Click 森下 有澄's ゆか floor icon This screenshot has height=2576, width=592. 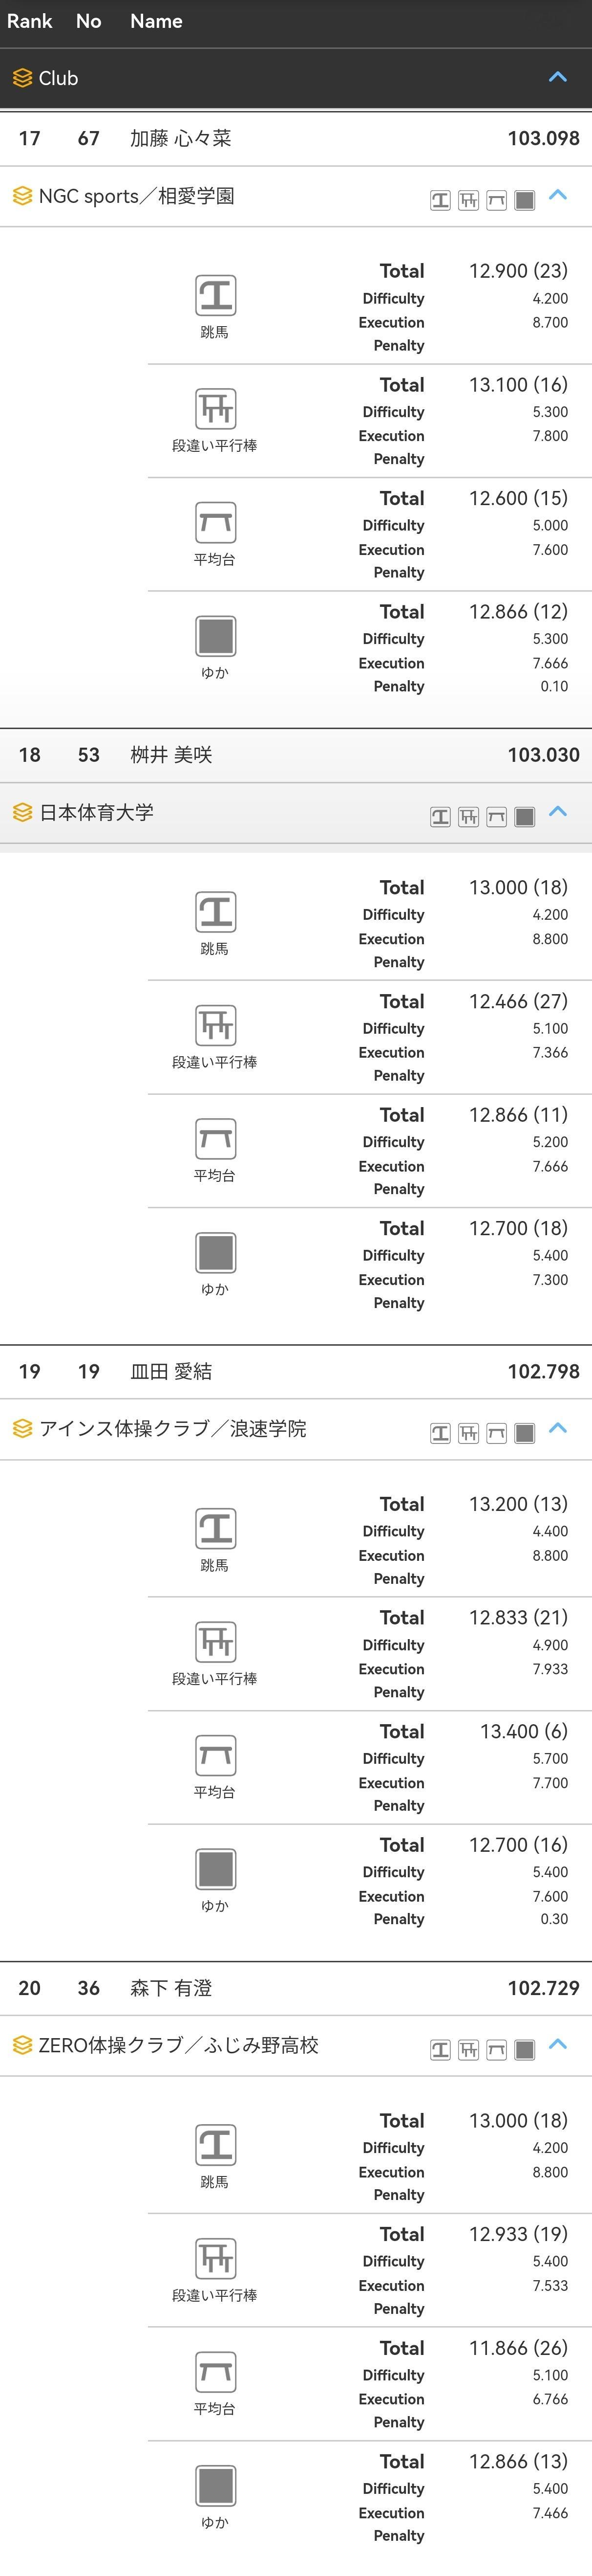coord(215,2485)
